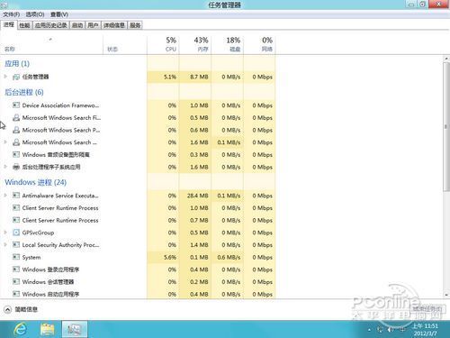Image resolution: width=450 pixels, height=338 pixels.
Task: Open File Explorer from the taskbar
Action: 48,329
